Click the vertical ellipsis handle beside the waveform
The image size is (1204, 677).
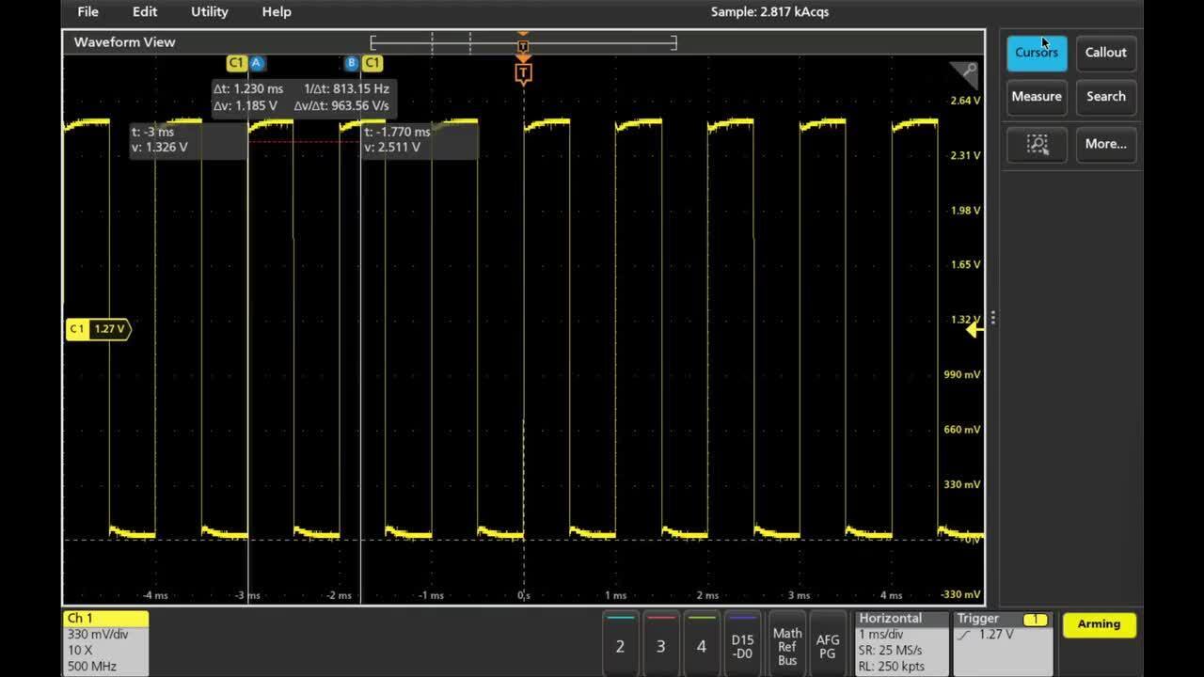[x=992, y=317]
